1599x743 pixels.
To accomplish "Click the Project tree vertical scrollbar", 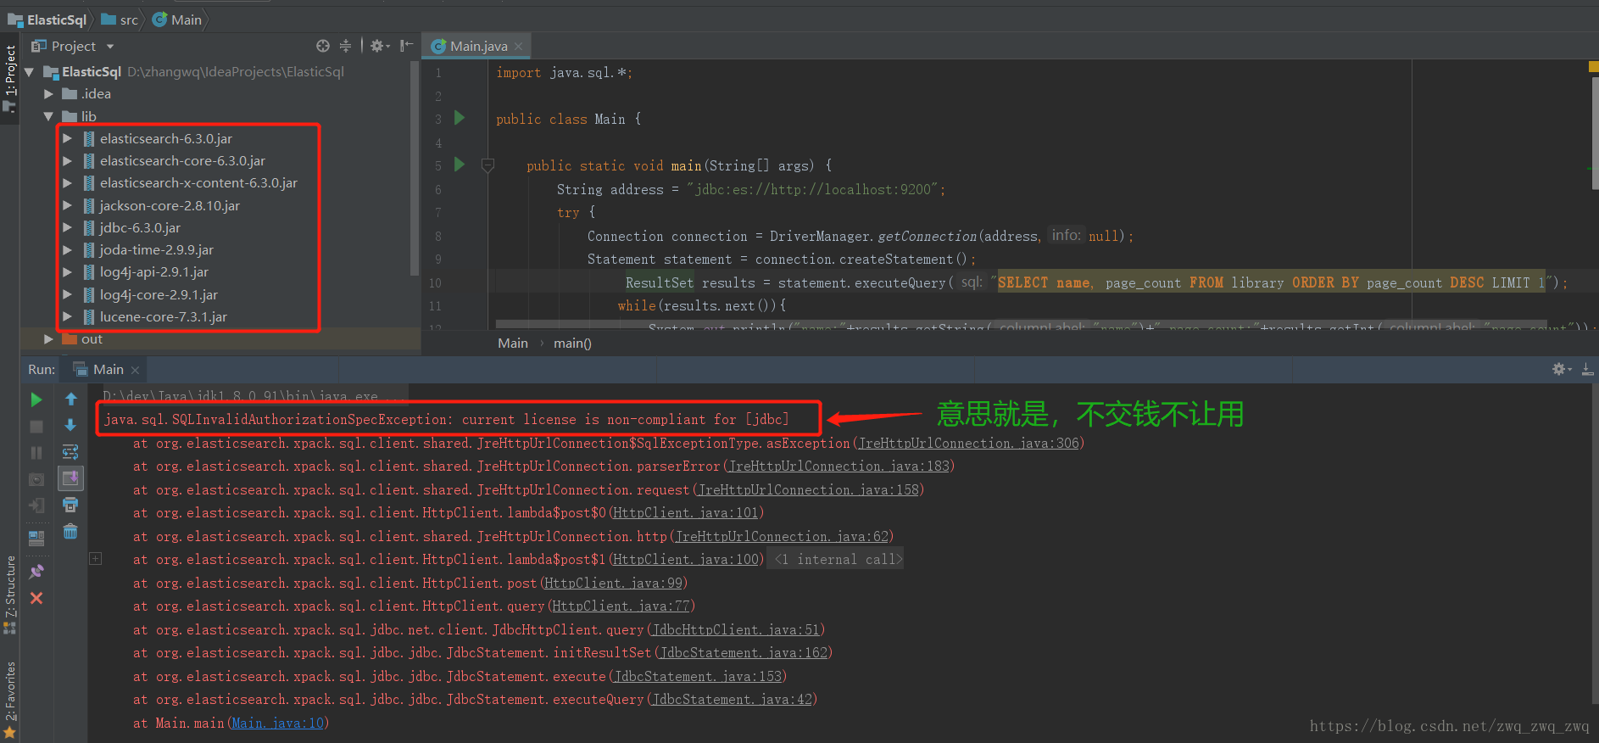I will [x=414, y=170].
